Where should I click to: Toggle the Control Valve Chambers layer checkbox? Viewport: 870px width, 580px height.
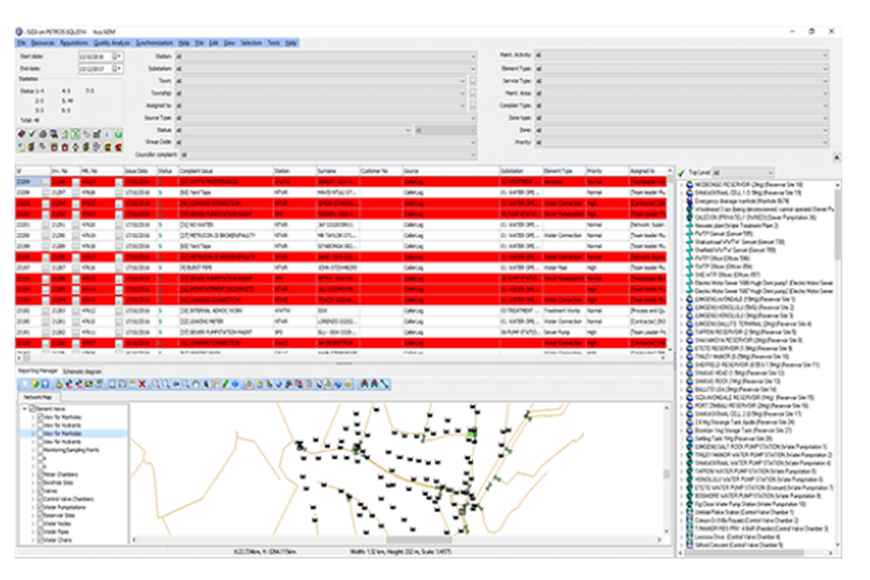[40, 499]
